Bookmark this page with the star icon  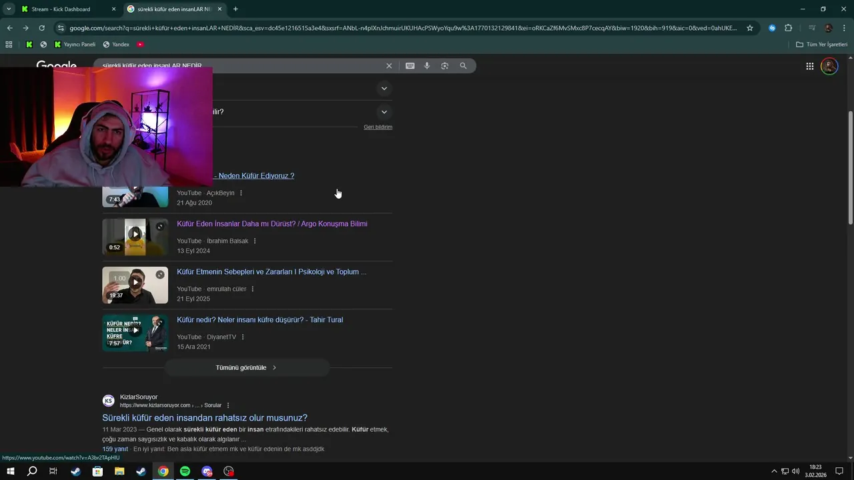click(x=750, y=28)
